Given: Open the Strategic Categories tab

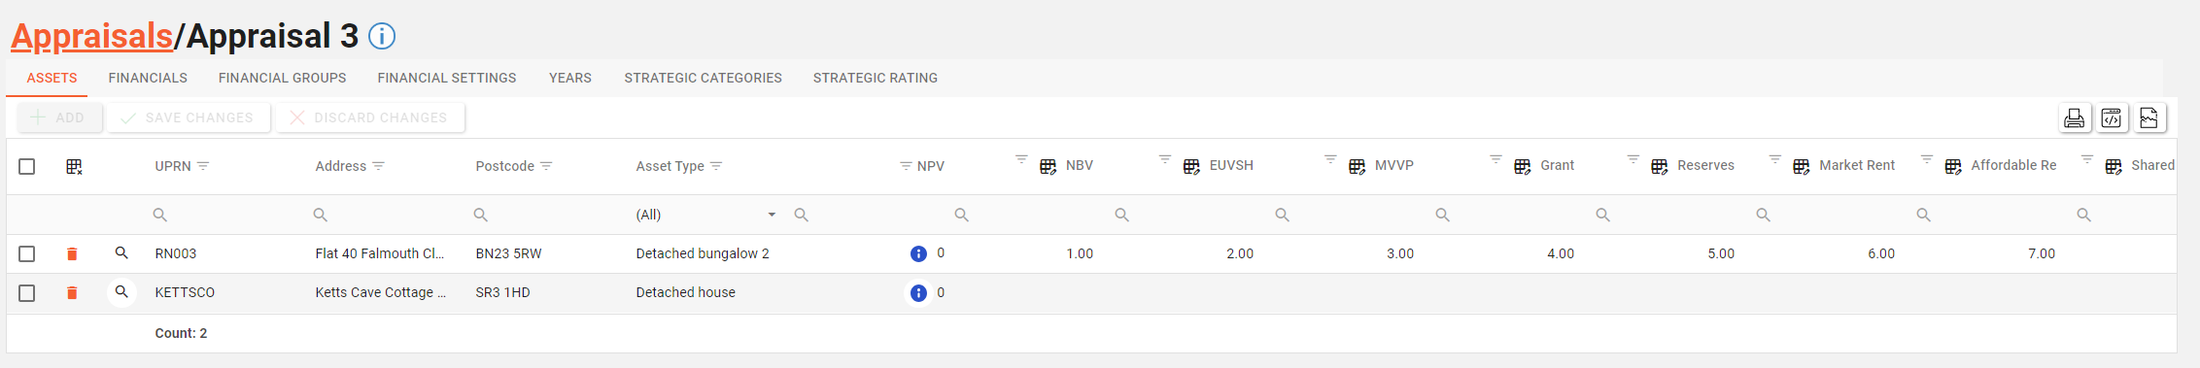Looking at the screenshot, I should click(703, 78).
